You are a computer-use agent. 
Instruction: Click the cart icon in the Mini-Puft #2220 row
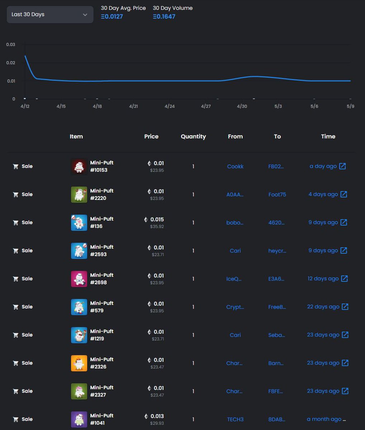[x=15, y=195]
